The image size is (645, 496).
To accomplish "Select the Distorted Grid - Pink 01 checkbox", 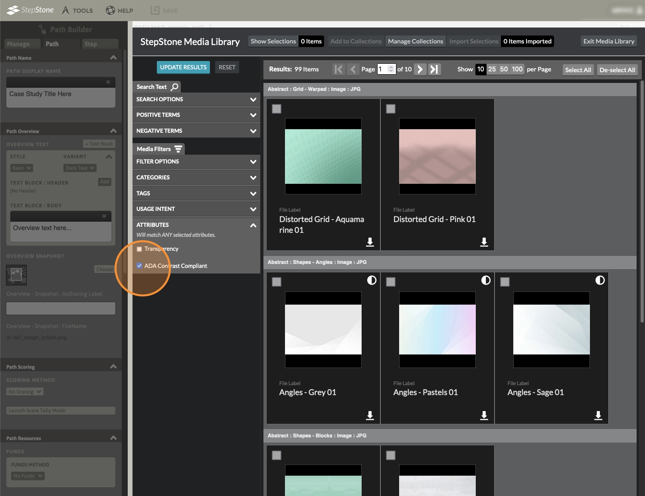I will (391, 109).
